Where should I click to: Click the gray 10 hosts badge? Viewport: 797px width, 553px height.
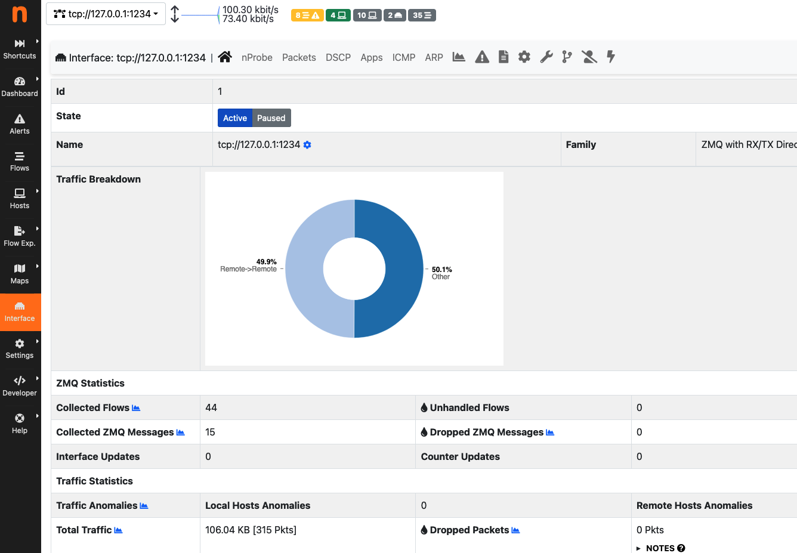coord(367,16)
